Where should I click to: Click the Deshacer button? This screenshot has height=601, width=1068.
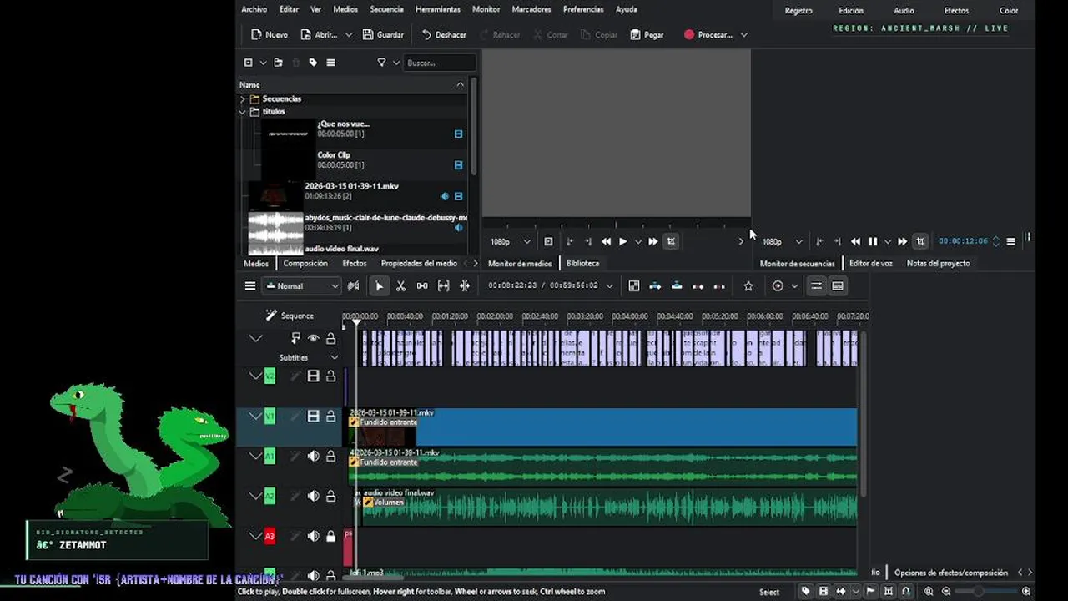pos(444,35)
